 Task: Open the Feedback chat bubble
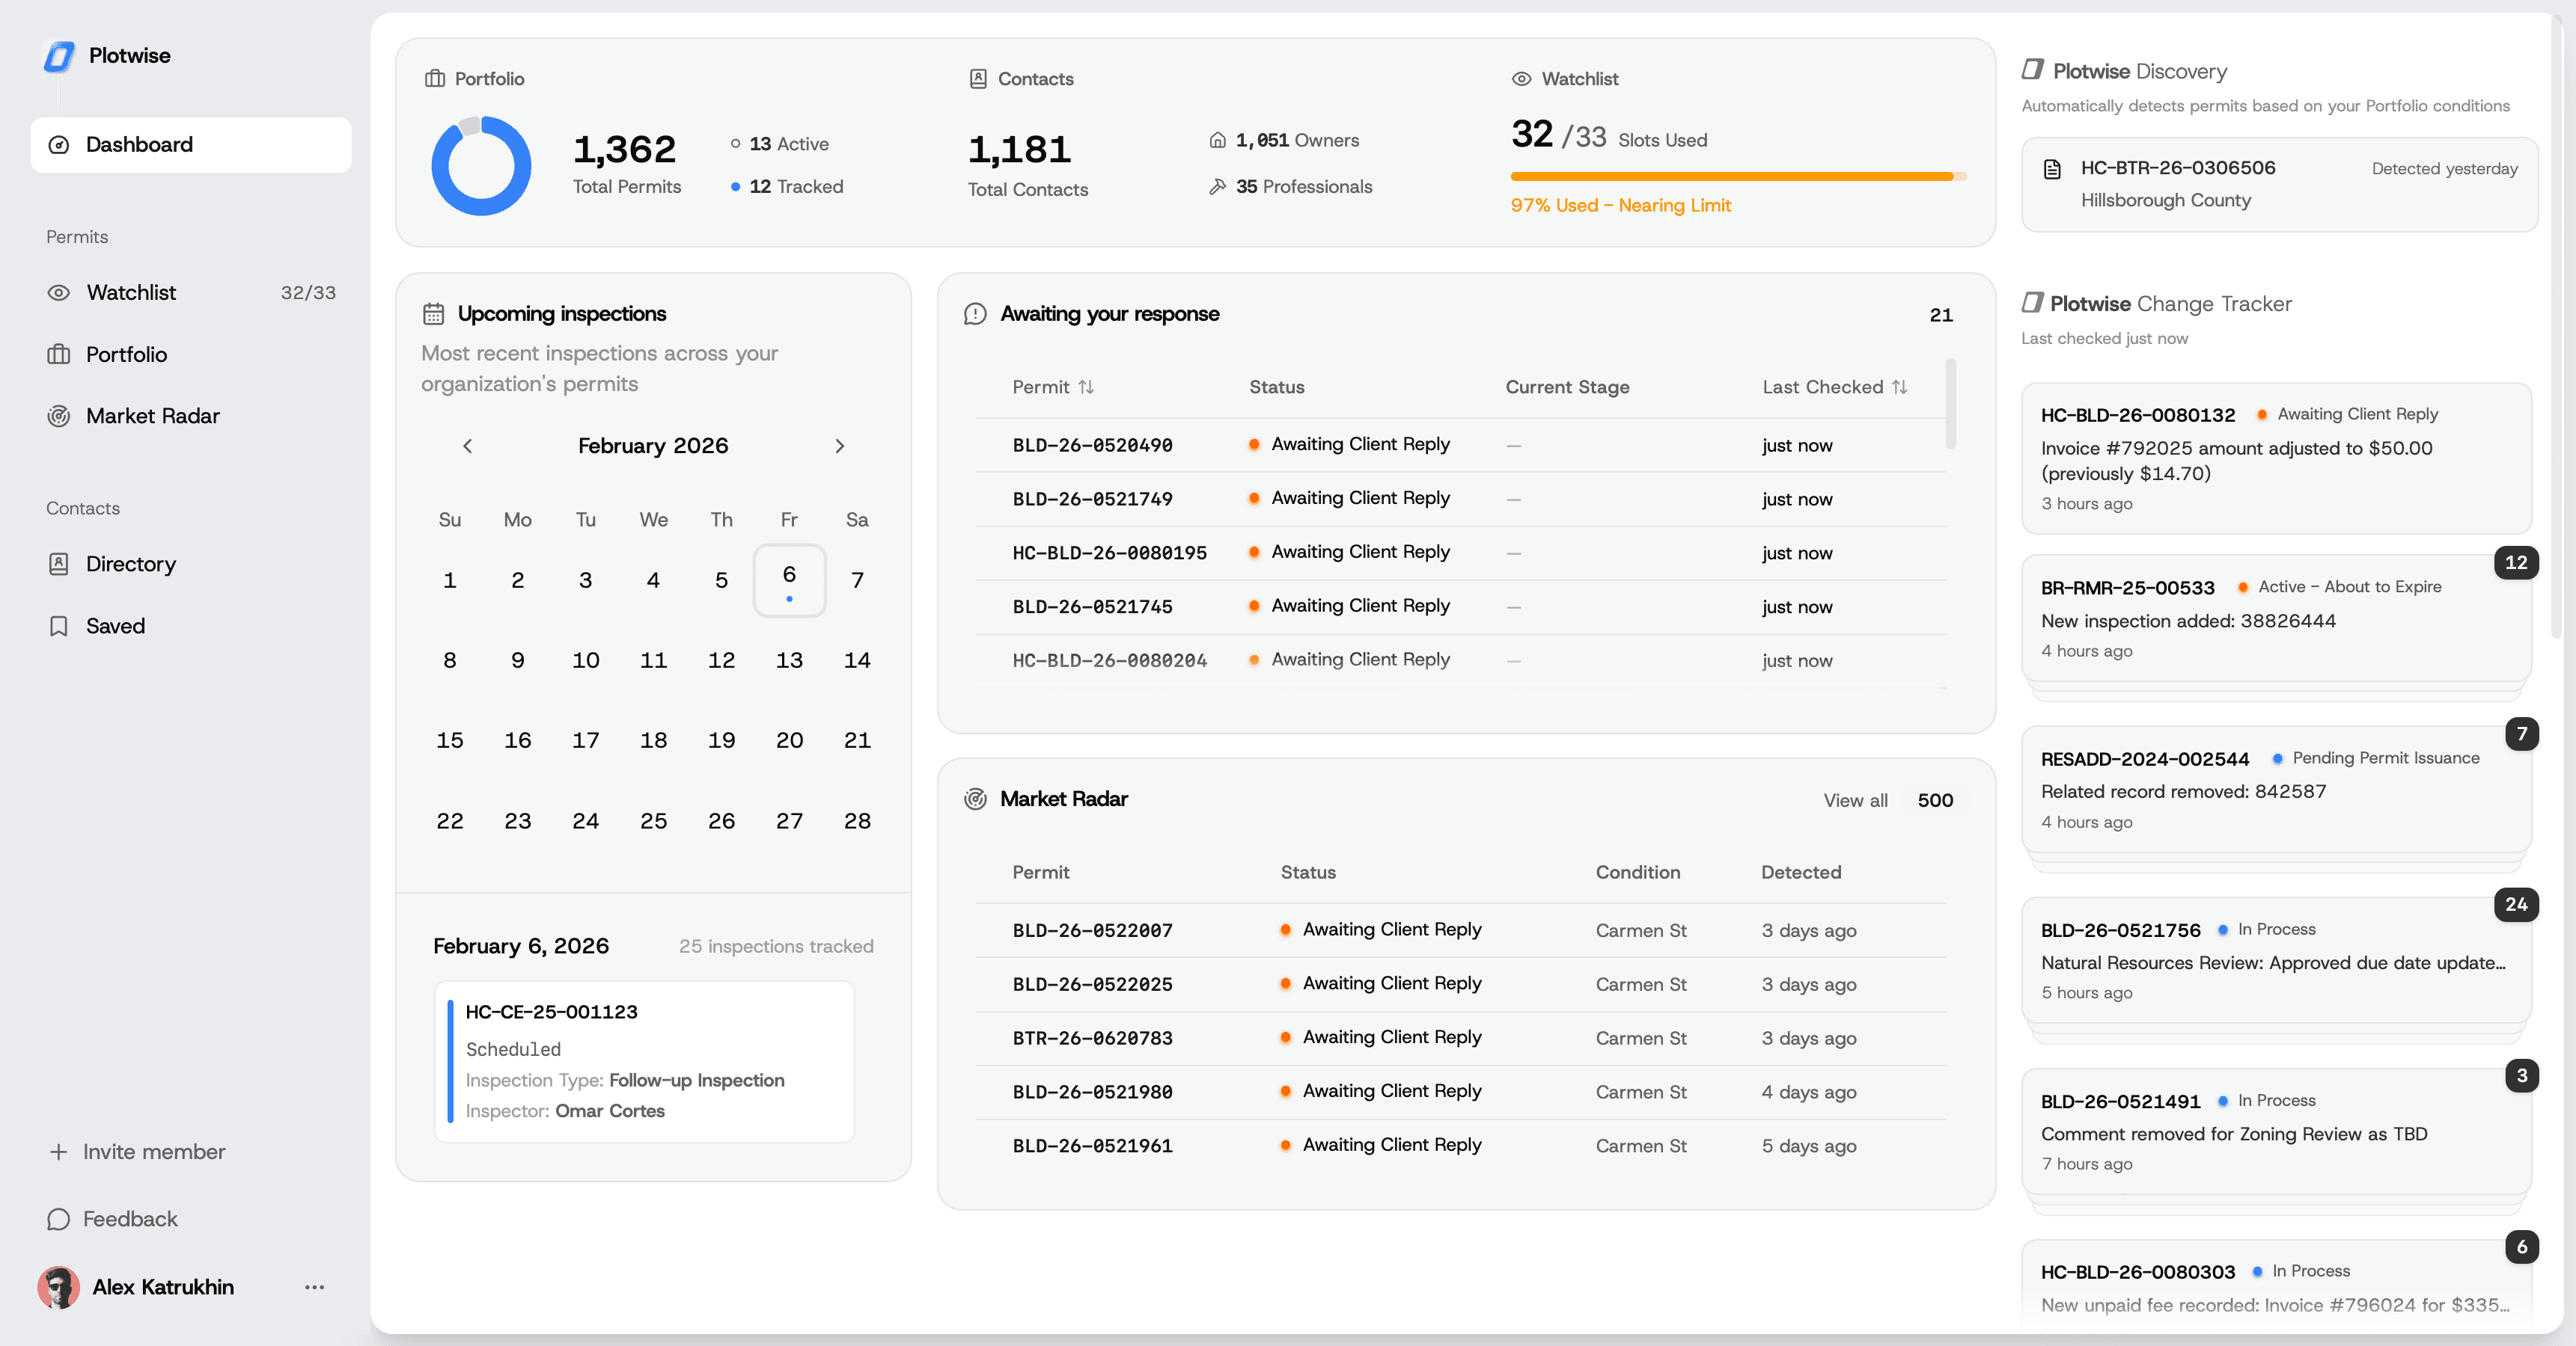click(x=59, y=1219)
